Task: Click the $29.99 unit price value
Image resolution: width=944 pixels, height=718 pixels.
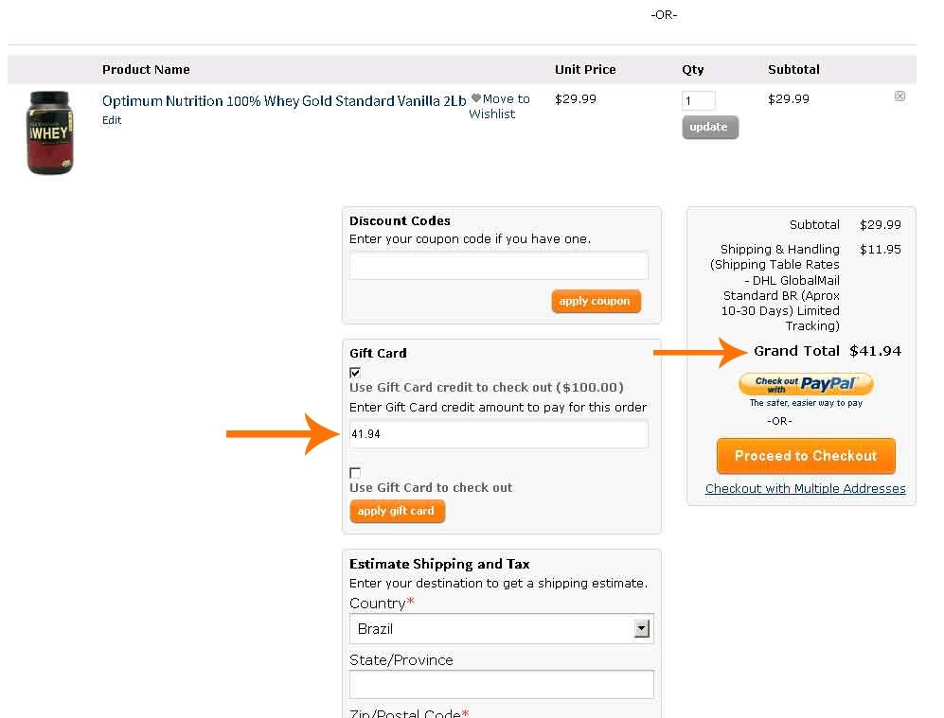Action: (575, 99)
